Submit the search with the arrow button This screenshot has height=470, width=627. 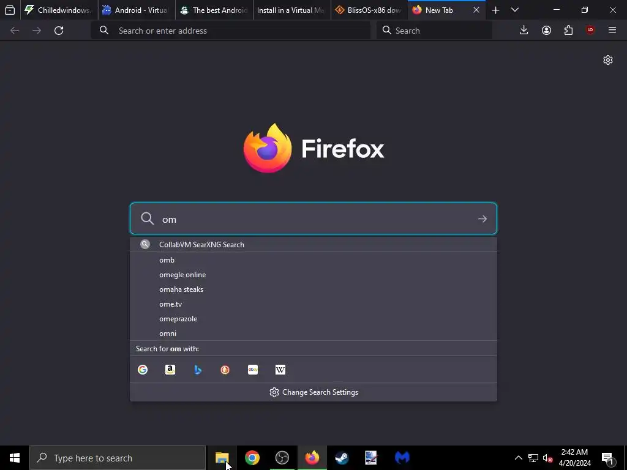pyautogui.click(x=482, y=218)
